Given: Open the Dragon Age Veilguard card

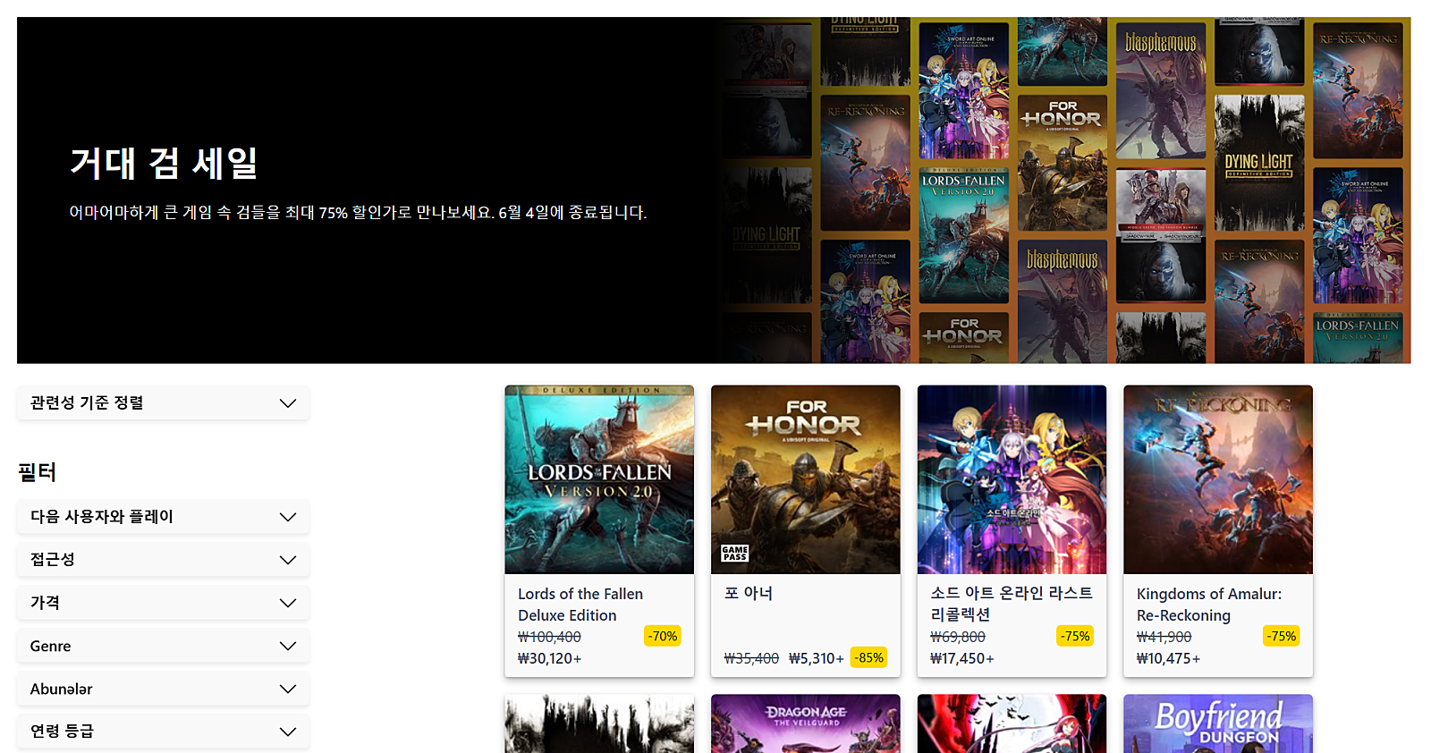Looking at the screenshot, I should point(806,723).
